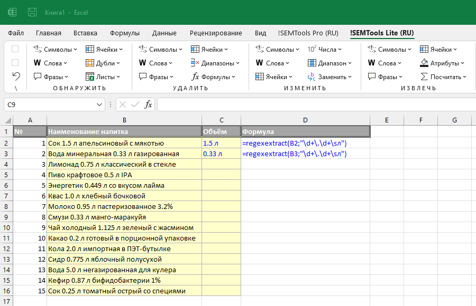The height and width of the screenshot is (306, 476).
Task: Open Символы in the ИЗВЛЕЧЬ group
Action: click(389, 50)
